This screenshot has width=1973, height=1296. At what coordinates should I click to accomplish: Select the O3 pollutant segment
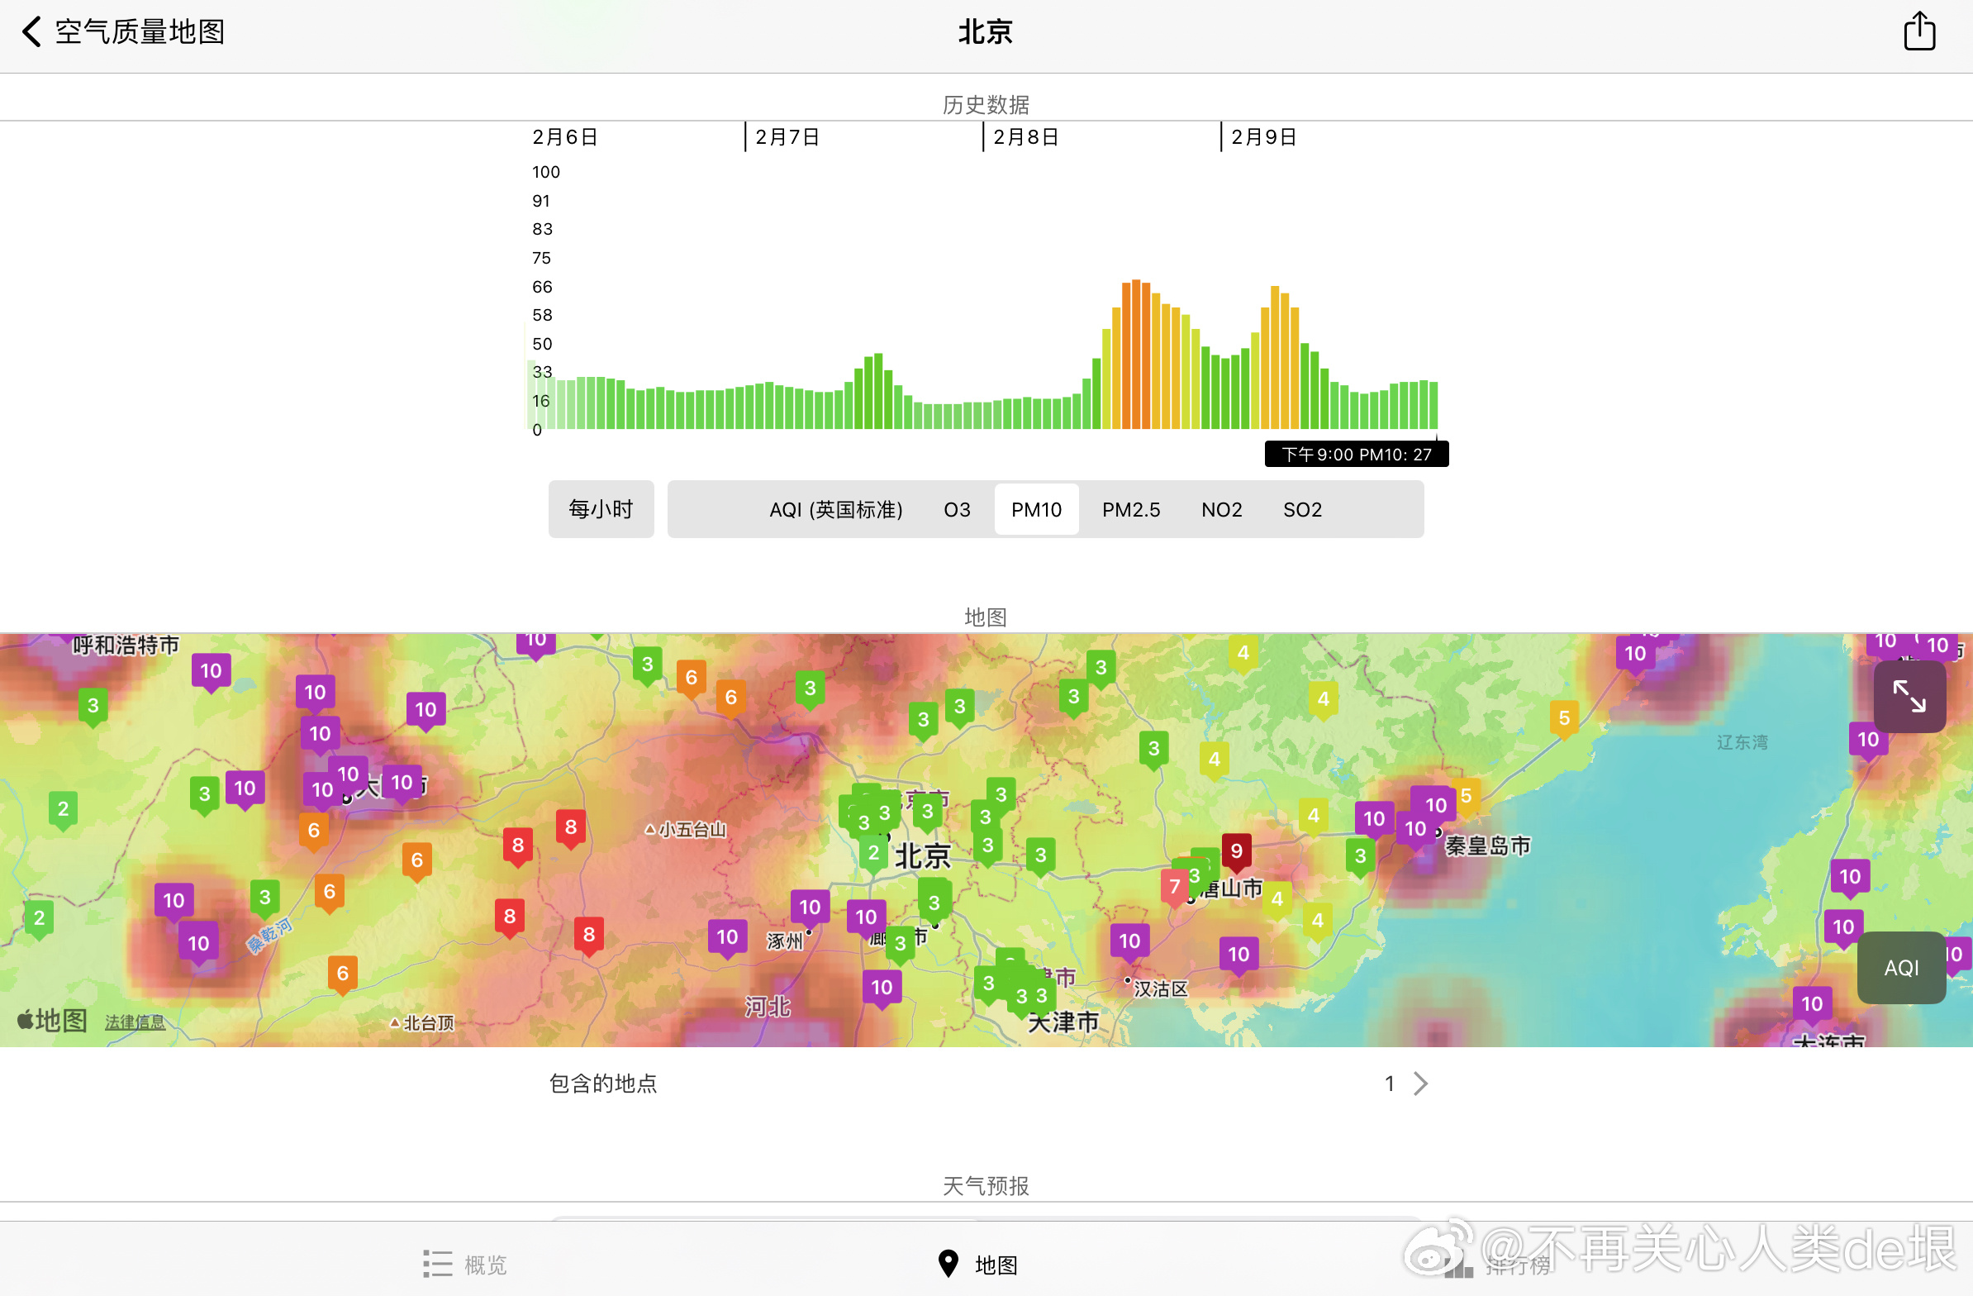pyautogui.click(x=956, y=509)
